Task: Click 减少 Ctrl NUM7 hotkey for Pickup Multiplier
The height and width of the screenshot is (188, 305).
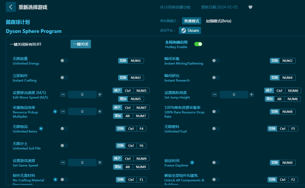Action: [131, 108]
